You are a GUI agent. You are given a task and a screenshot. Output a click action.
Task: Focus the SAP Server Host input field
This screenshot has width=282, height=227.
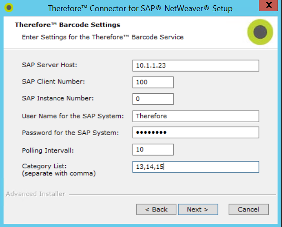pos(195,65)
